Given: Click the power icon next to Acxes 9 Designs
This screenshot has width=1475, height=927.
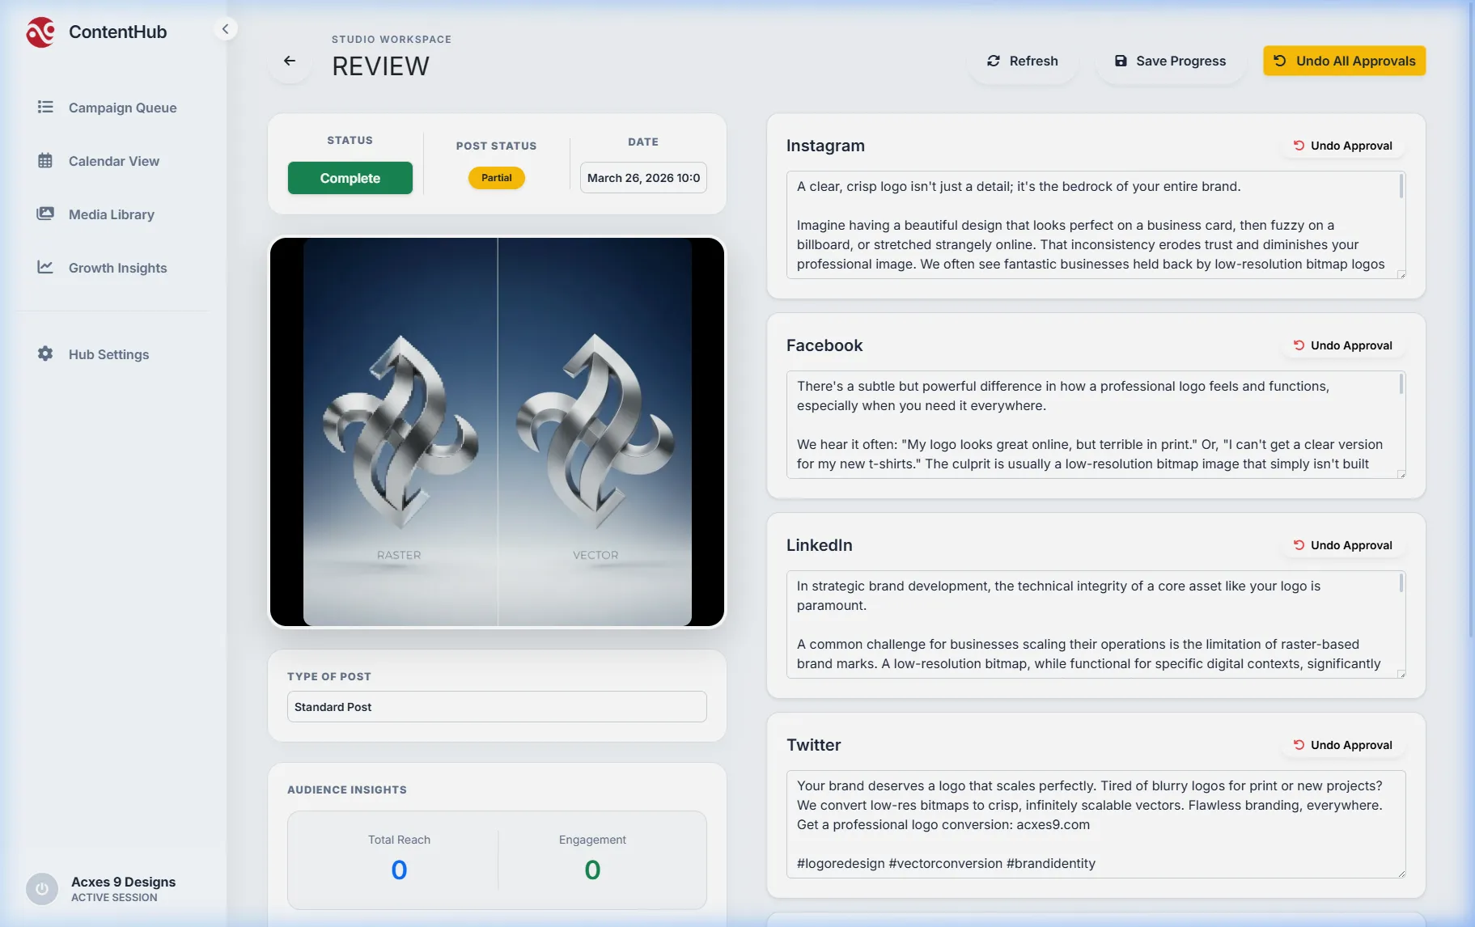Looking at the screenshot, I should (x=41, y=888).
